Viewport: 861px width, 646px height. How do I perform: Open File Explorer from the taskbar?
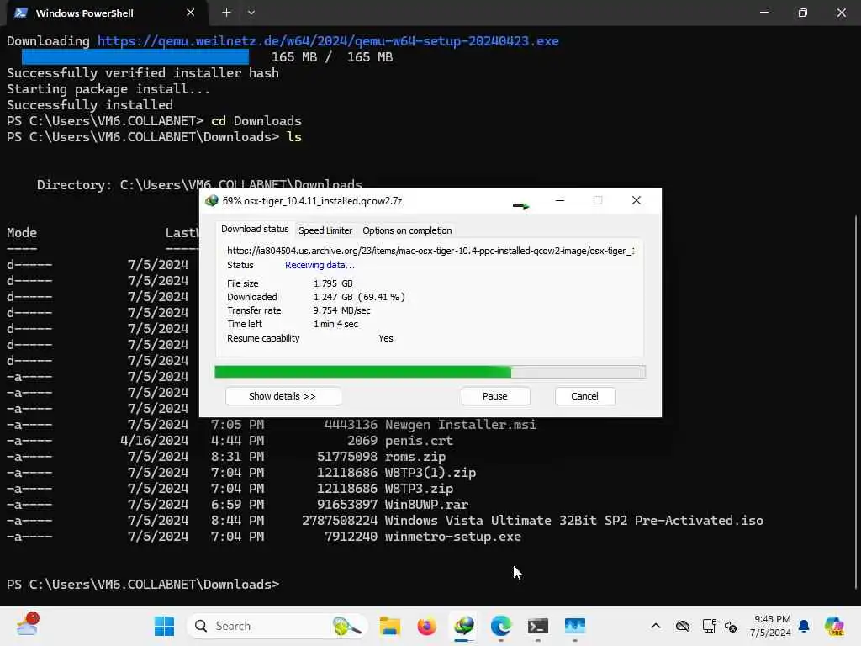pyautogui.click(x=390, y=626)
